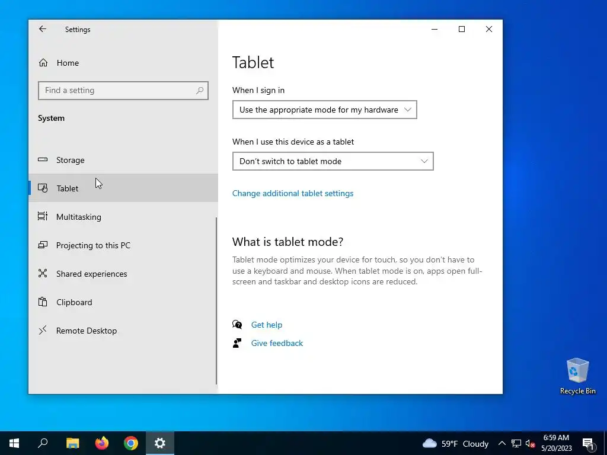Launch File Explorer from taskbar

click(72, 443)
